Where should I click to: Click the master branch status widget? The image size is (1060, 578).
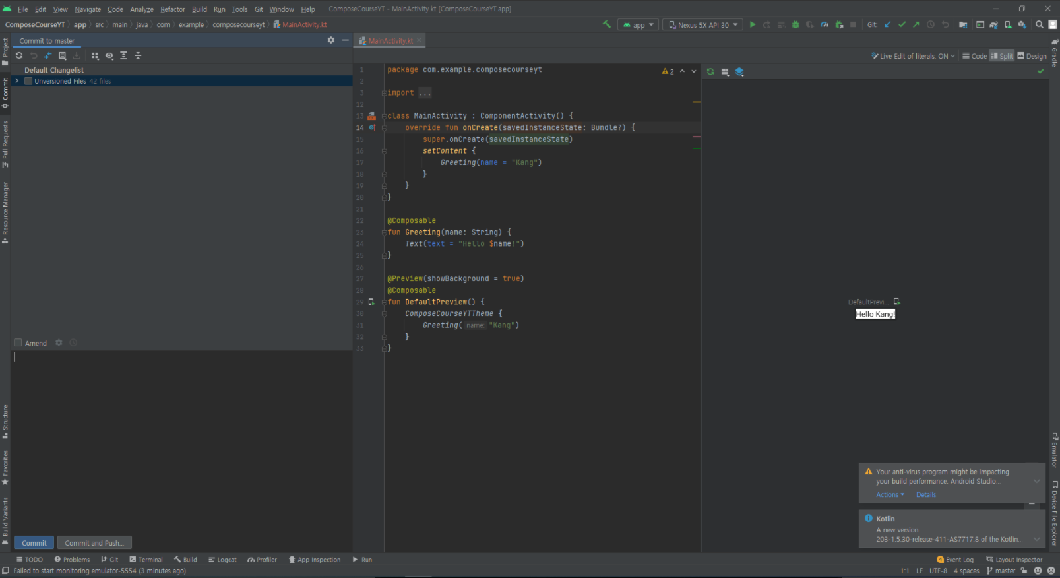point(1001,571)
